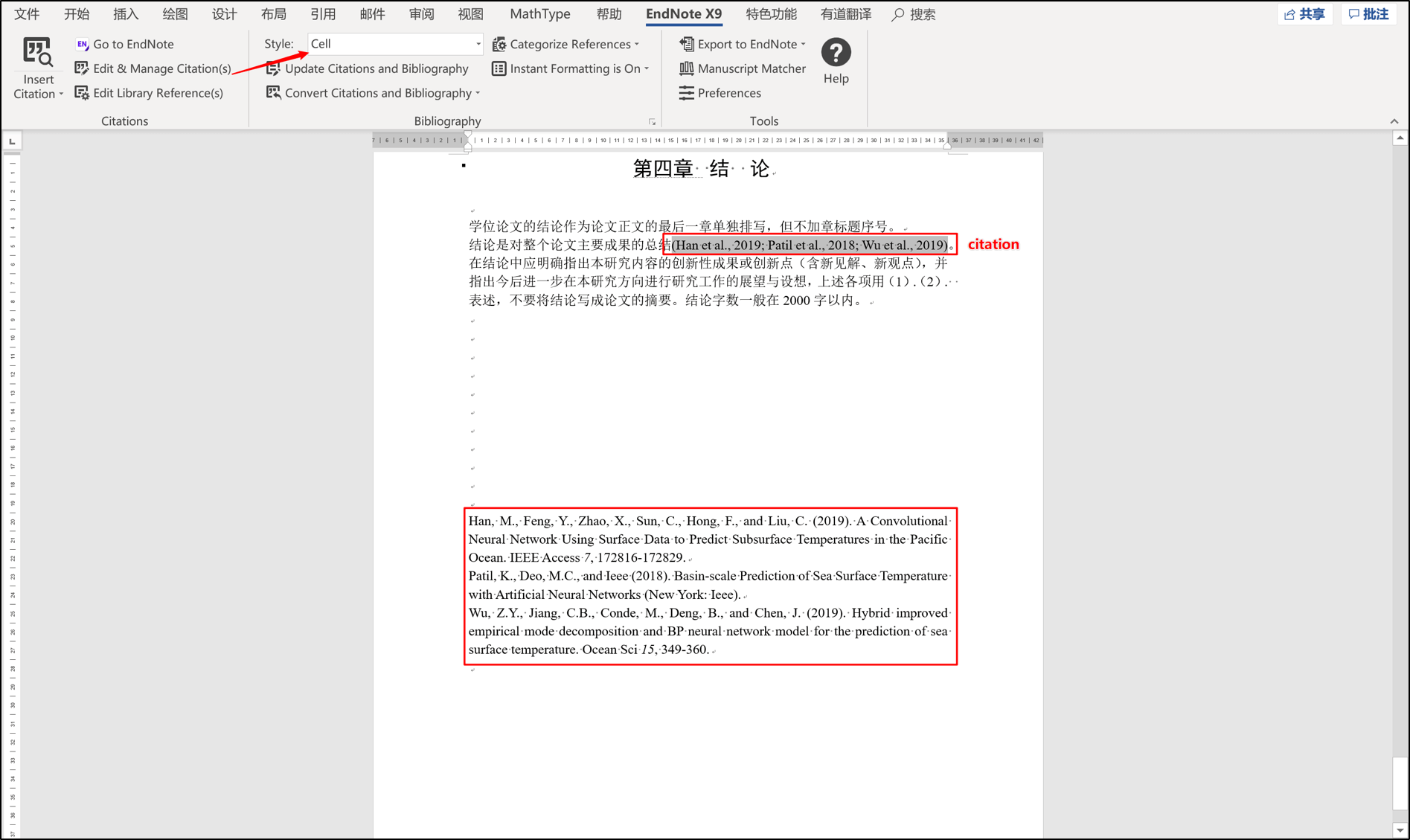Image resolution: width=1410 pixels, height=840 pixels.
Task: Expand the Categorize References dropdown arrow
Action: click(637, 45)
